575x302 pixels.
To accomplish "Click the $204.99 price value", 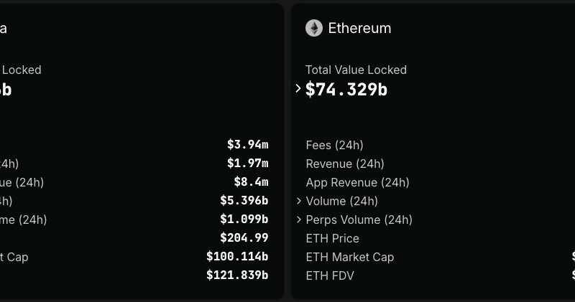I will coord(244,238).
